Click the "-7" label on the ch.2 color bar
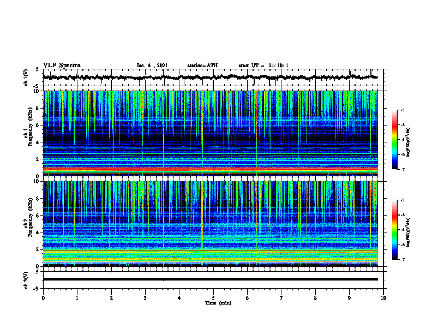The height and width of the screenshot is (334, 432). click(403, 259)
